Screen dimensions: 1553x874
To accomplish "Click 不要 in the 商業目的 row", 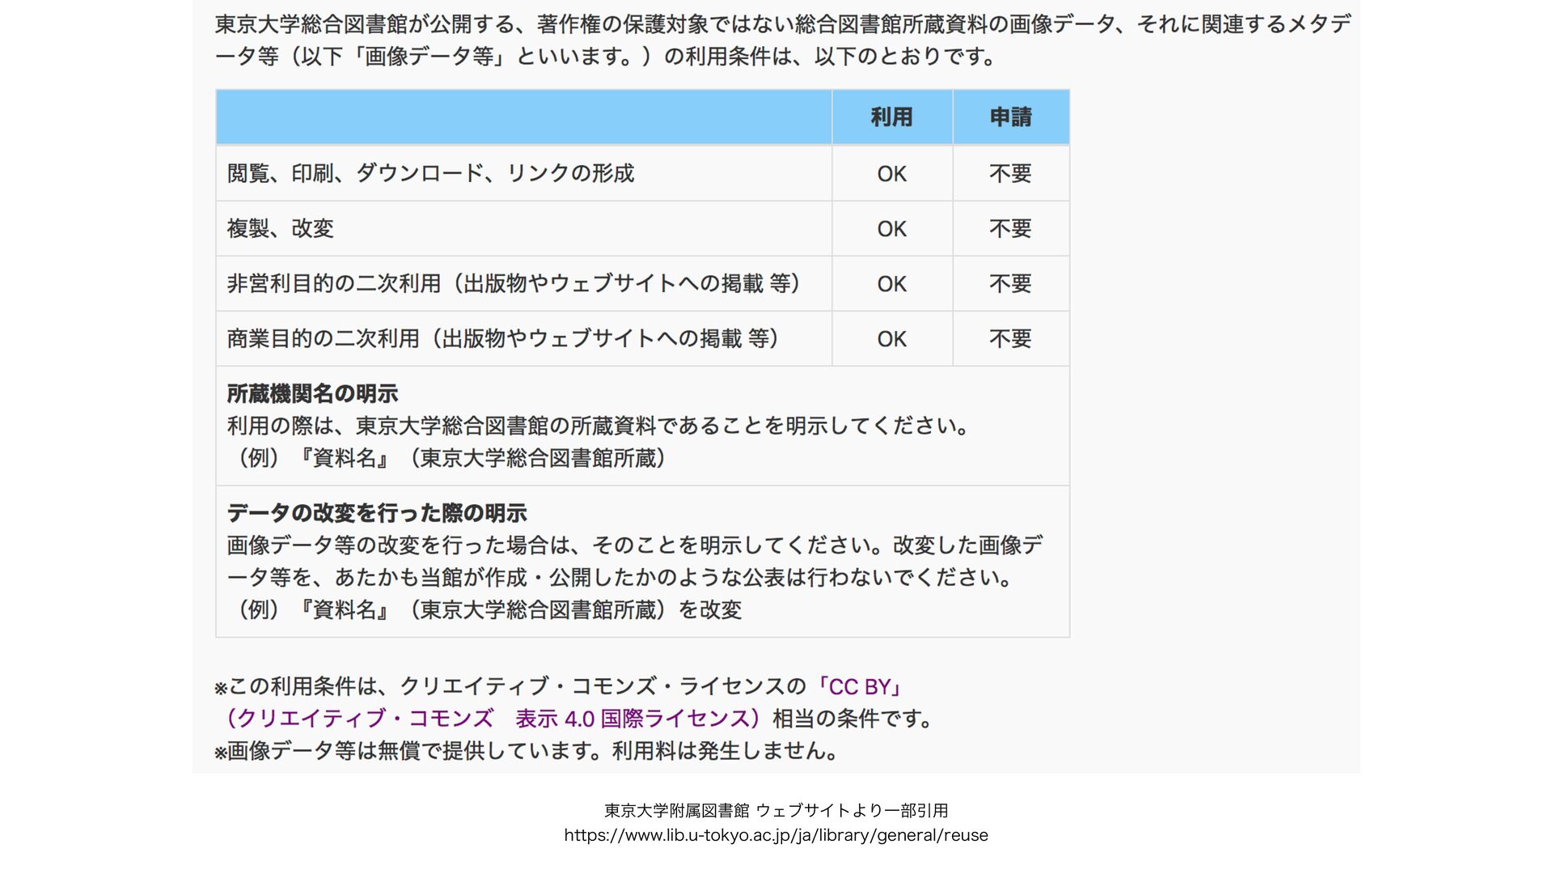I will coord(1010,338).
